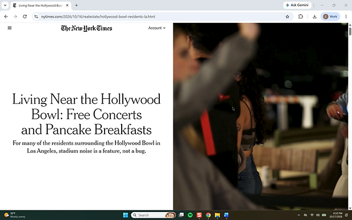Bookmark this page with the star icon
352x220 pixels.
[287, 16]
